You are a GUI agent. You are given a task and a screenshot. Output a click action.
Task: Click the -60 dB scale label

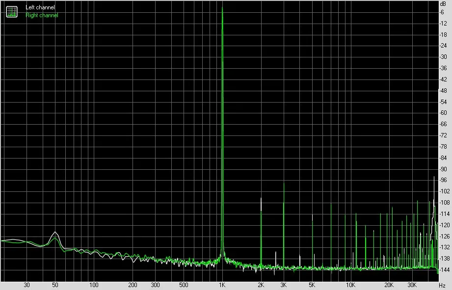(443, 113)
